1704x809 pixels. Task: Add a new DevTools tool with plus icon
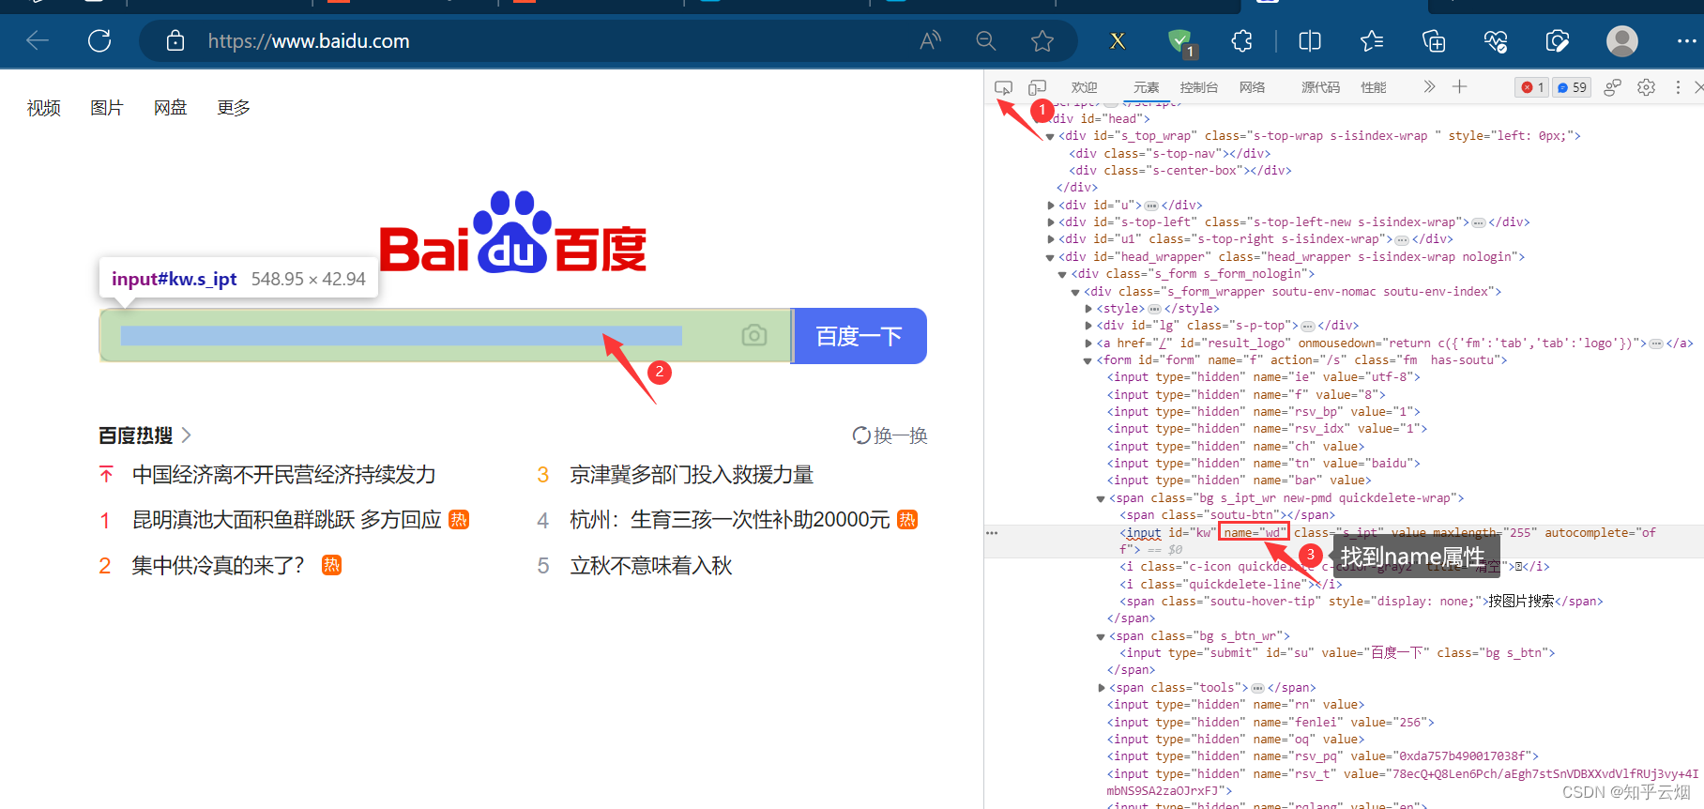coord(1459,86)
